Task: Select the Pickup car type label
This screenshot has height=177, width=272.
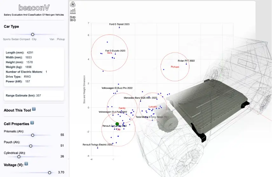Action: (61, 39)
